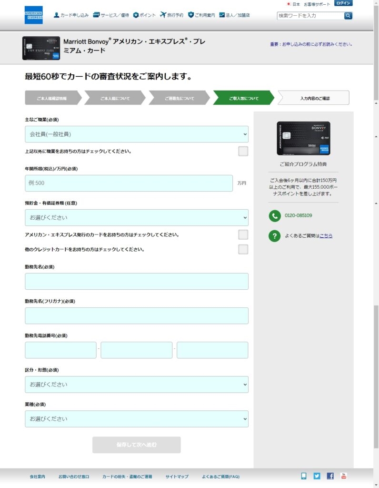Open the FAQ こちら link
This screenshot has width=379, height=488.
click(x=326, y=236)
